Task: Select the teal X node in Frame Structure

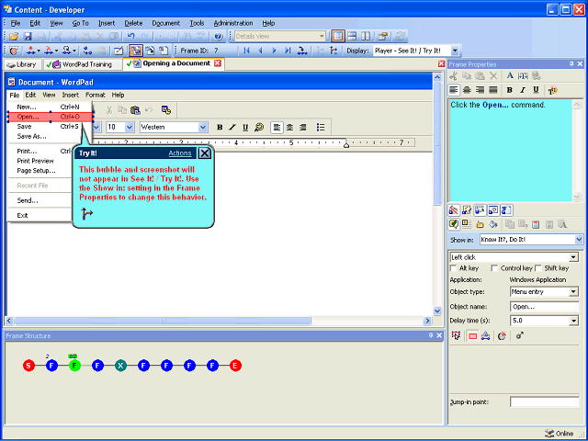Action: pos(120,366)
